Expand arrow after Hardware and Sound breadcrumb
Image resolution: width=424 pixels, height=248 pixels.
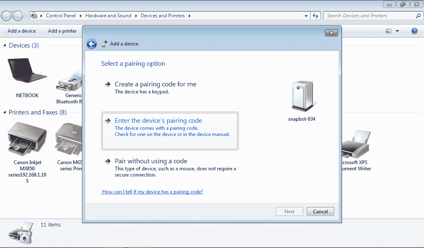coord(136,16)
